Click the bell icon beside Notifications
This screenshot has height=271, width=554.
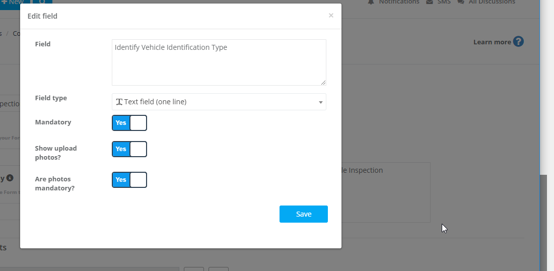click(x=371, y=2)
